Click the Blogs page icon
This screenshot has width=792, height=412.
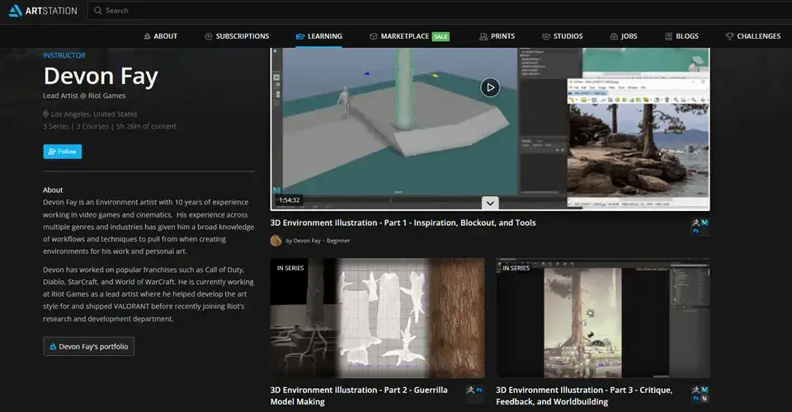click(668, 36)
